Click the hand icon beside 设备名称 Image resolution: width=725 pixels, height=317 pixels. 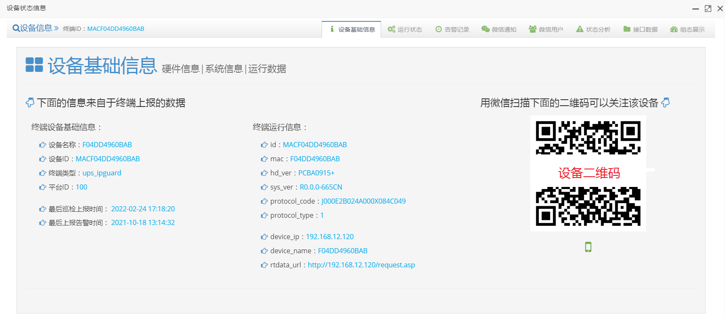point(42,145)
